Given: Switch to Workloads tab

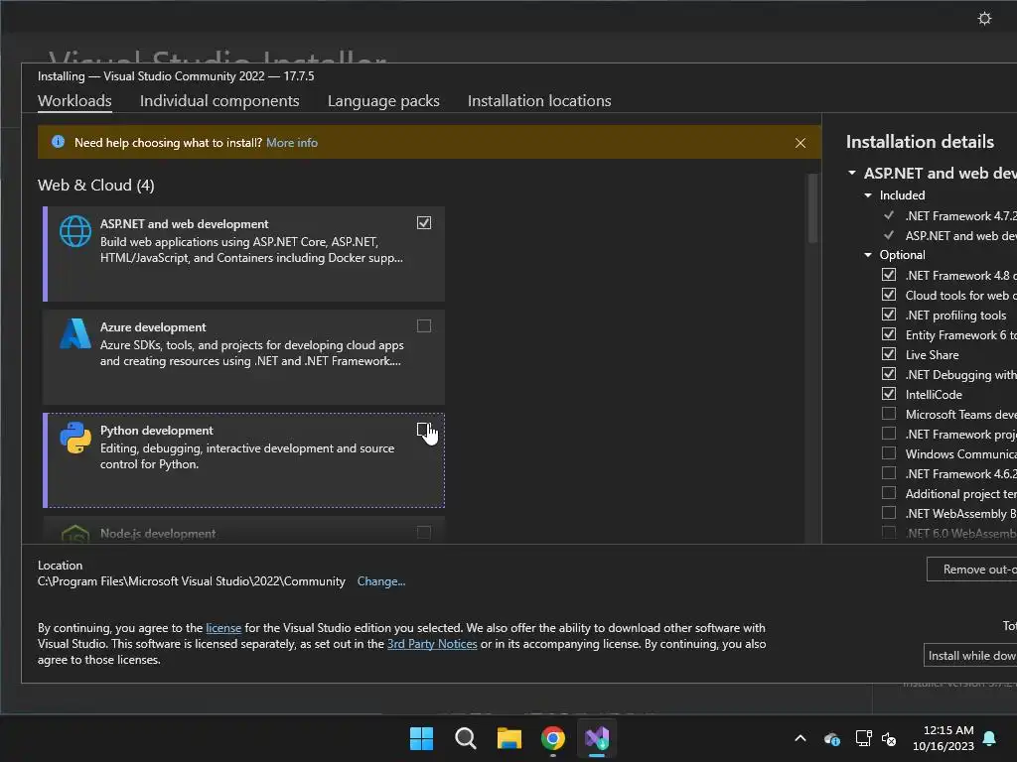Looking at the screenshot, I should coord(74,101).
